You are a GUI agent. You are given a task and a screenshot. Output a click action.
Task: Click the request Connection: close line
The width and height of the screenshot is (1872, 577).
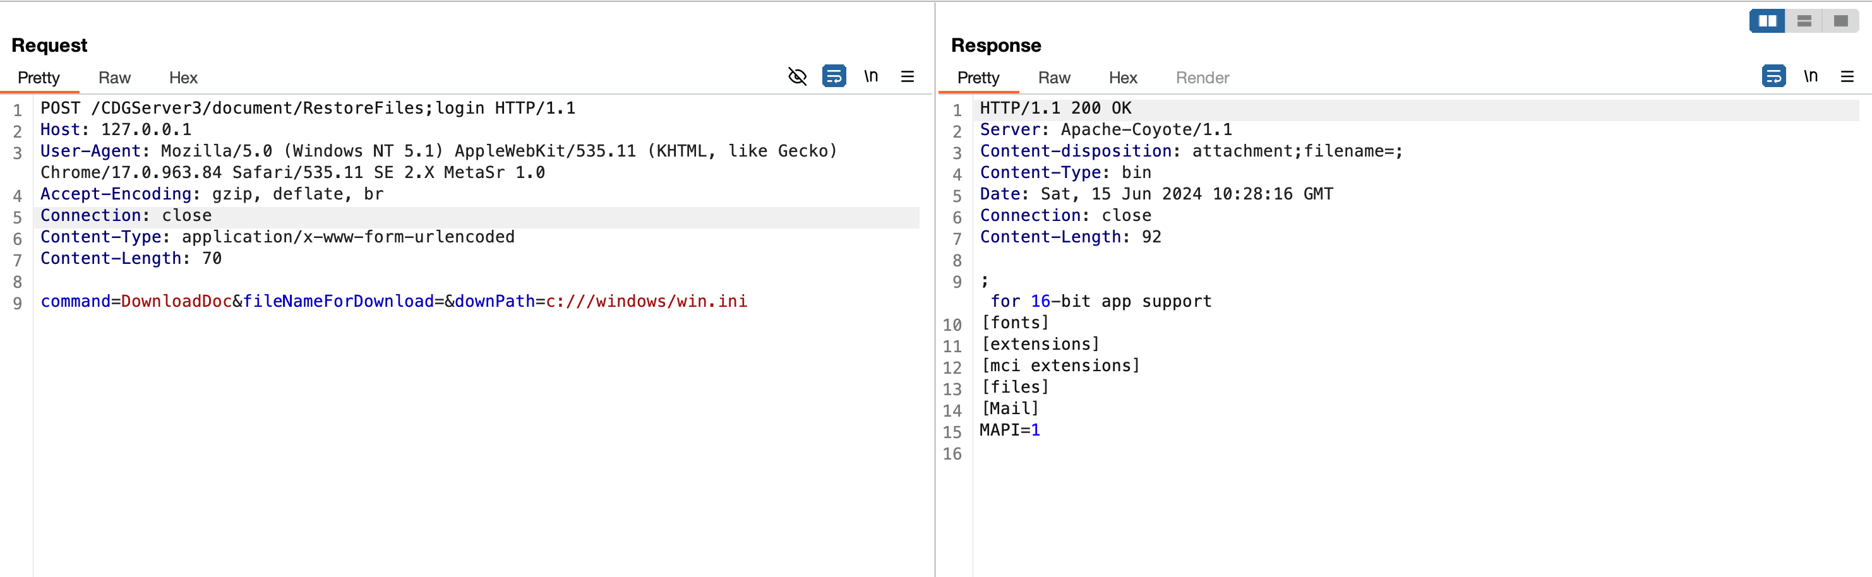pyautogui.click(x=126, y=216)
